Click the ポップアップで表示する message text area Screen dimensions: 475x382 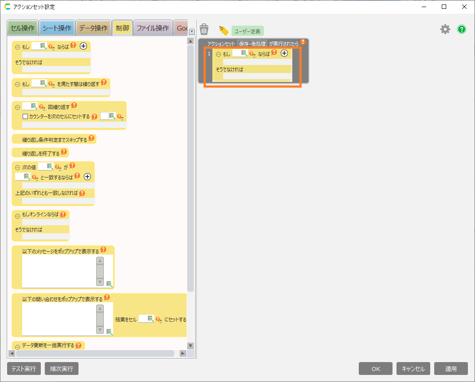click(x=59, y=271)
